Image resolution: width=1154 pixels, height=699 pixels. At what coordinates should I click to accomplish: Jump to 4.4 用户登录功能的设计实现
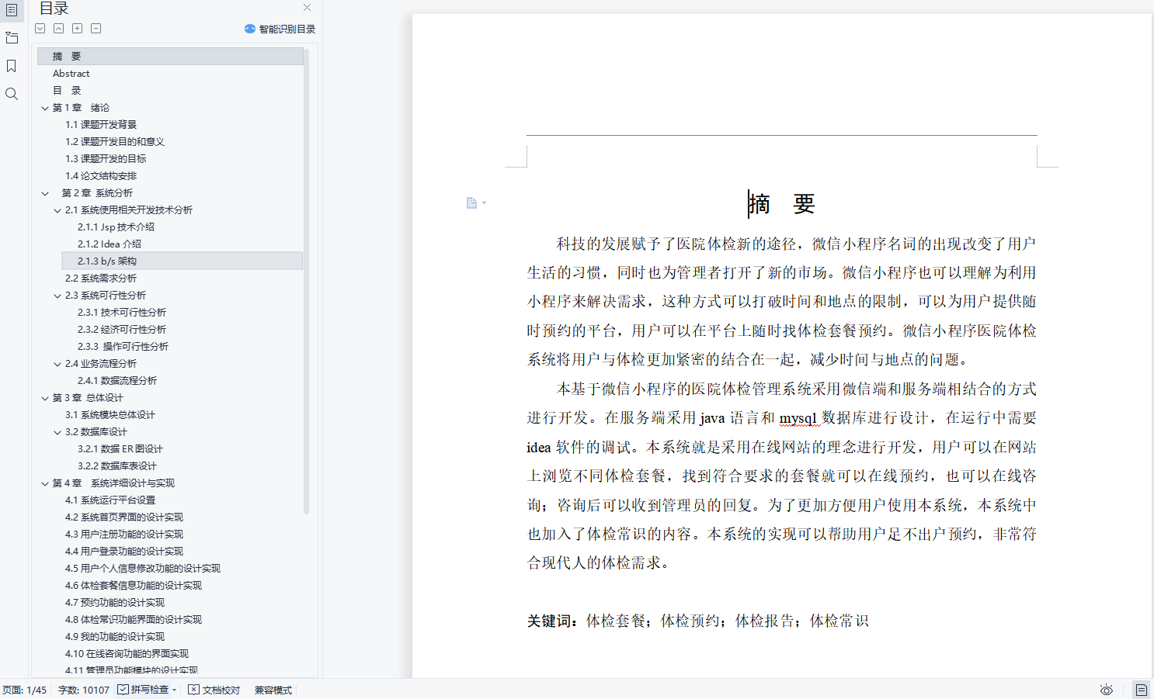point(124,552)
